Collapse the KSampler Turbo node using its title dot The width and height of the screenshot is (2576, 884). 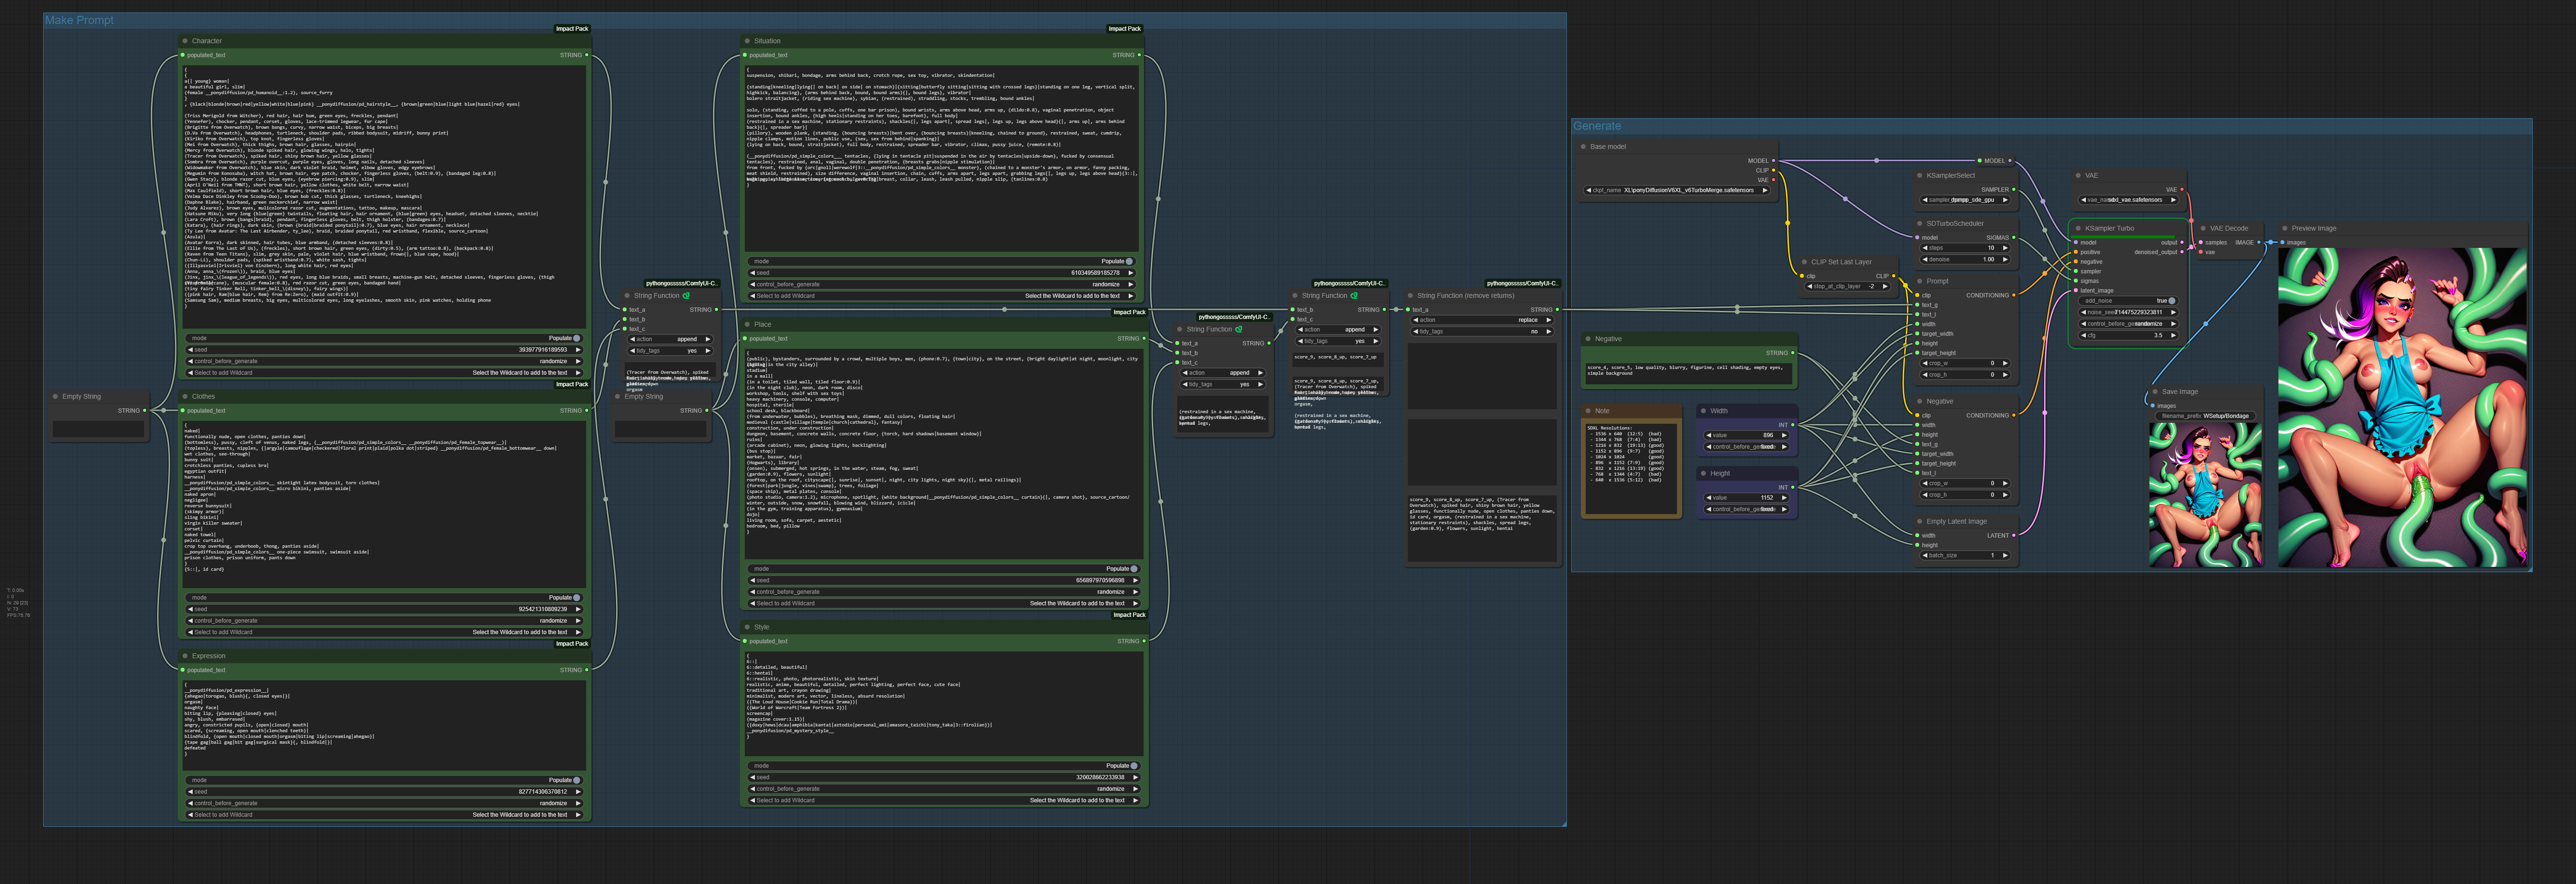[2078, 228]
